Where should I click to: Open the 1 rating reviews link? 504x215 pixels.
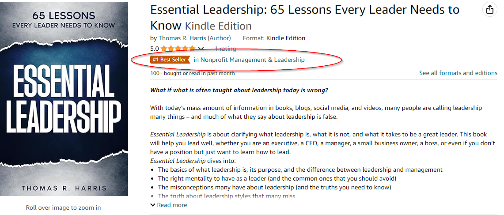225,49
